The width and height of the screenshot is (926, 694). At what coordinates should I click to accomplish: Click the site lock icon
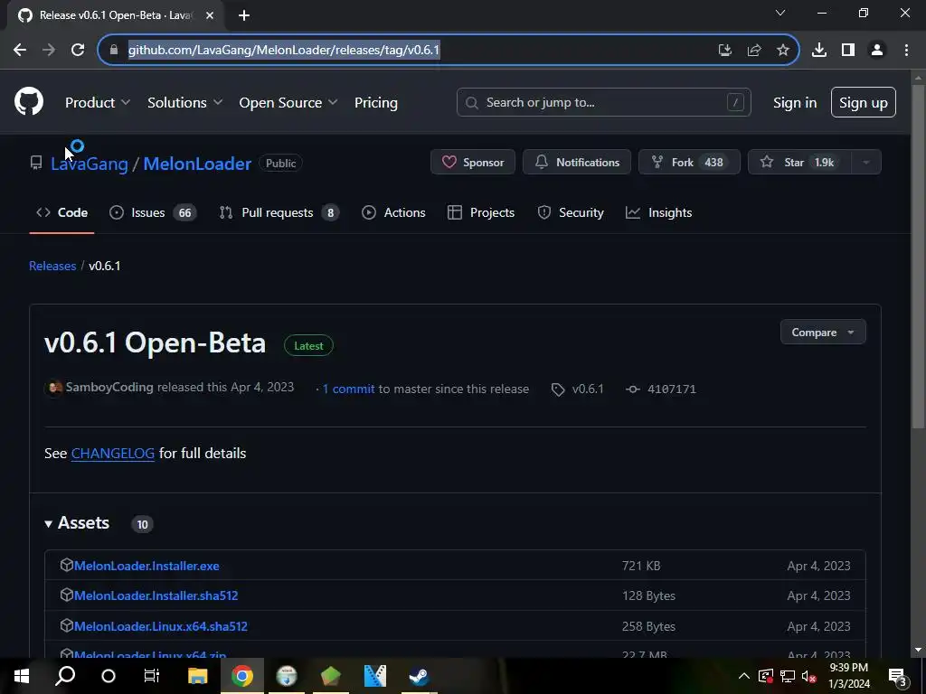(x=113, y=51)
